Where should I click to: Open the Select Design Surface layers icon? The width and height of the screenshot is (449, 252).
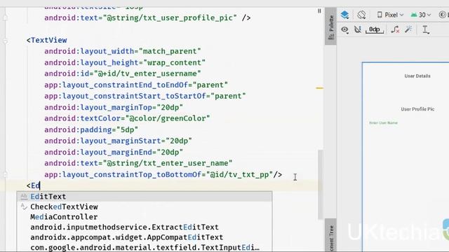[345, 15]
